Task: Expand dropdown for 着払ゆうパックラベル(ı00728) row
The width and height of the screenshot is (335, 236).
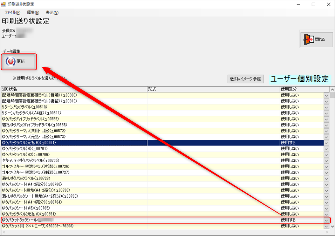Action: pyautogui.click(x=326, y=178)
